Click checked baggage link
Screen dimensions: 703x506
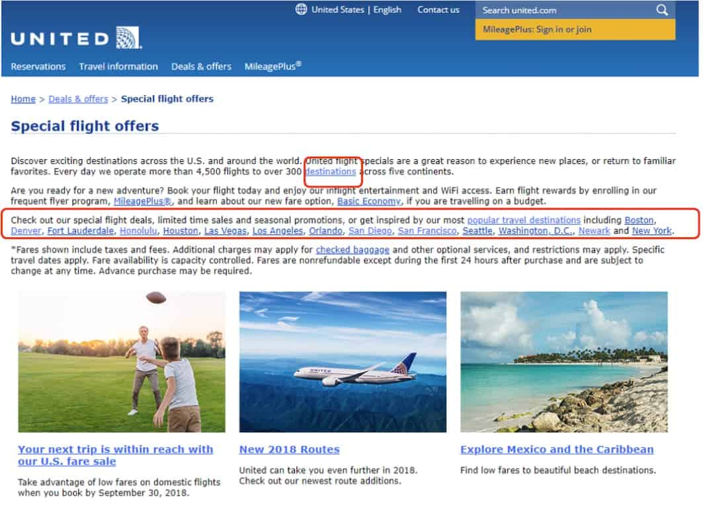(352, 250)
